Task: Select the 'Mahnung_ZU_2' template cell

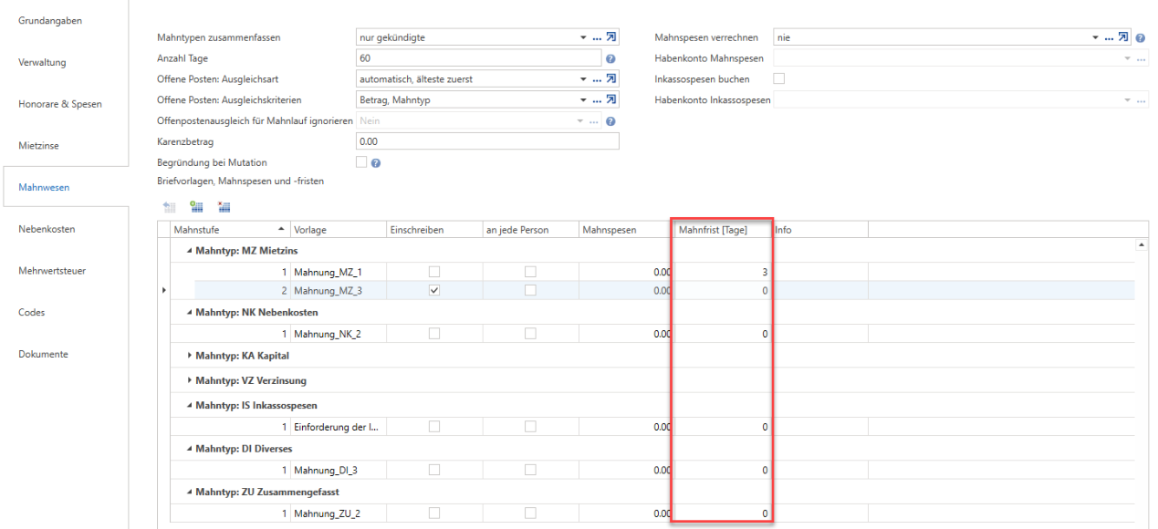Action: [338, 513]
